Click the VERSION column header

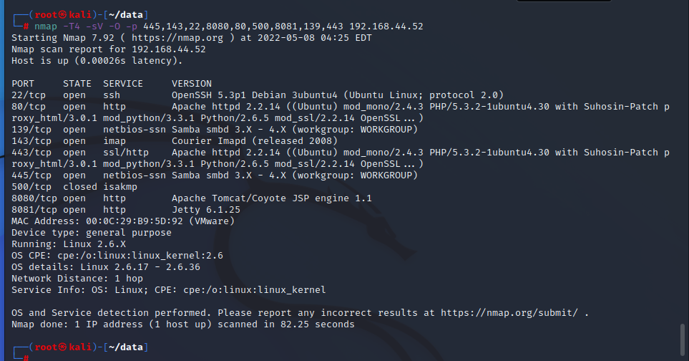point(192,83)
